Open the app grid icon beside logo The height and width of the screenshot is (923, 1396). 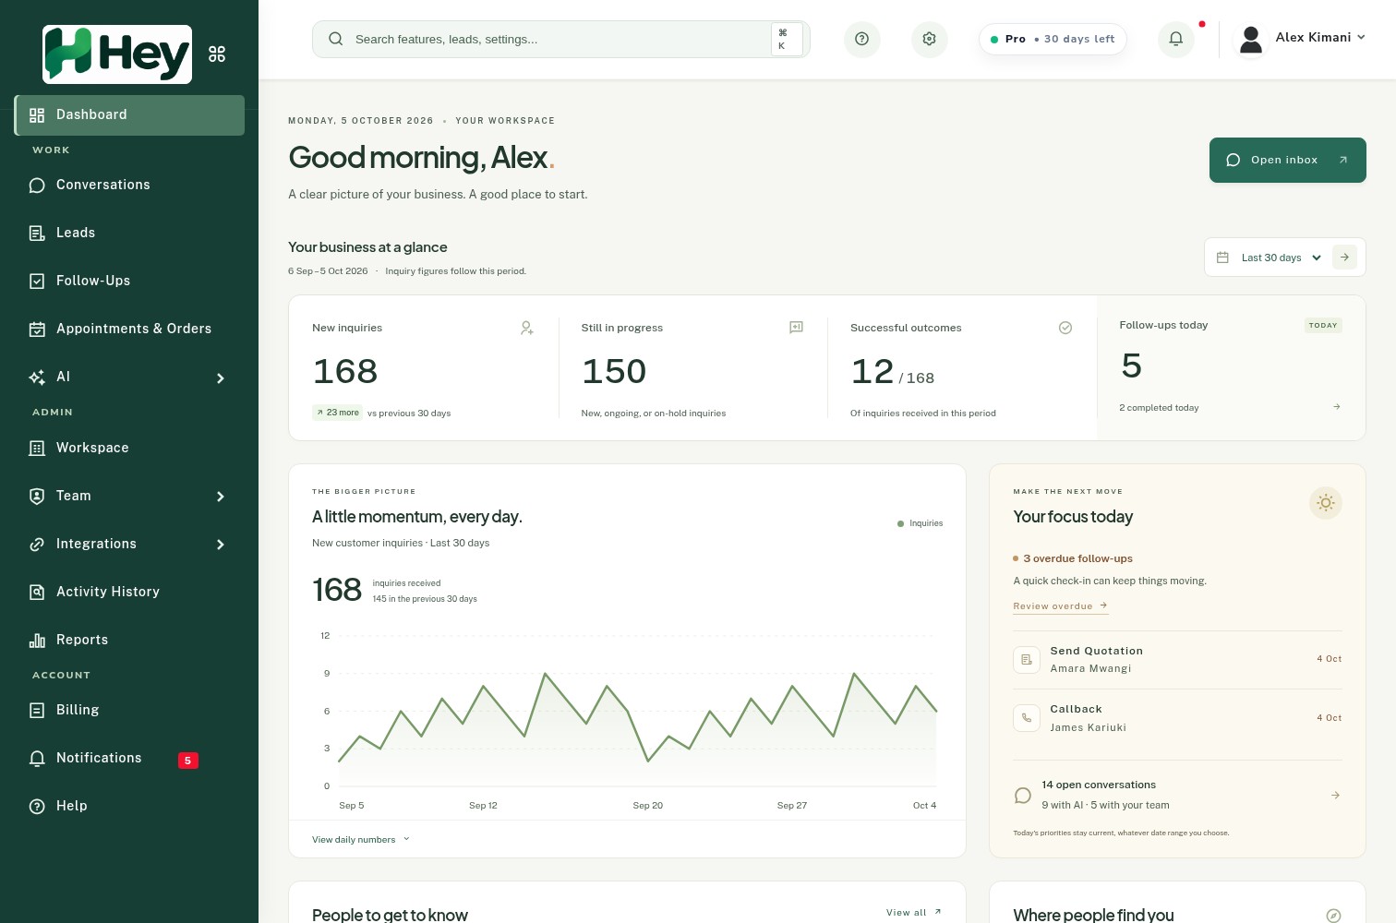[x=217, y=54]
